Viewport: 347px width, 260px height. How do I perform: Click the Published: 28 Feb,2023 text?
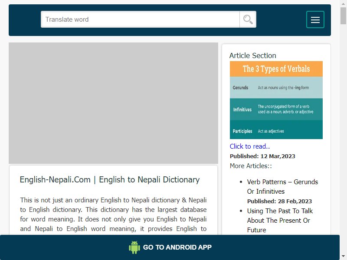[279, 201]
